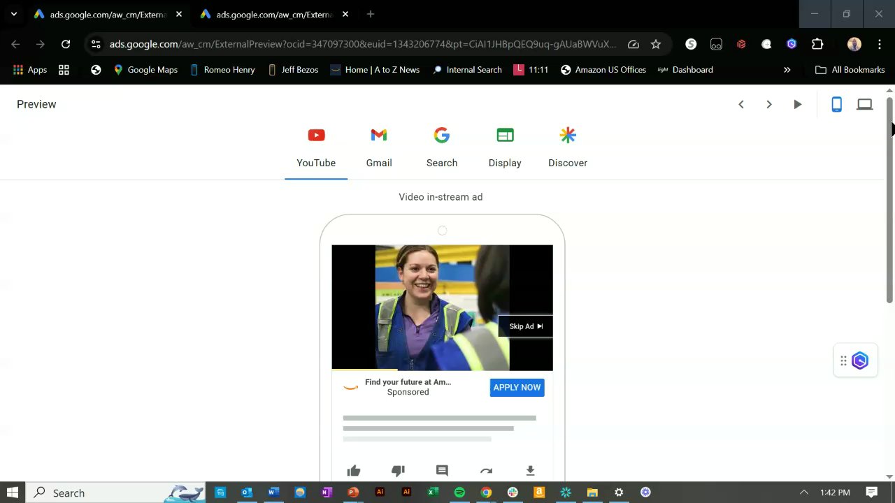Go to next ad preview arrow
This screenshot has width=895, height=503.
click(769, 104)
